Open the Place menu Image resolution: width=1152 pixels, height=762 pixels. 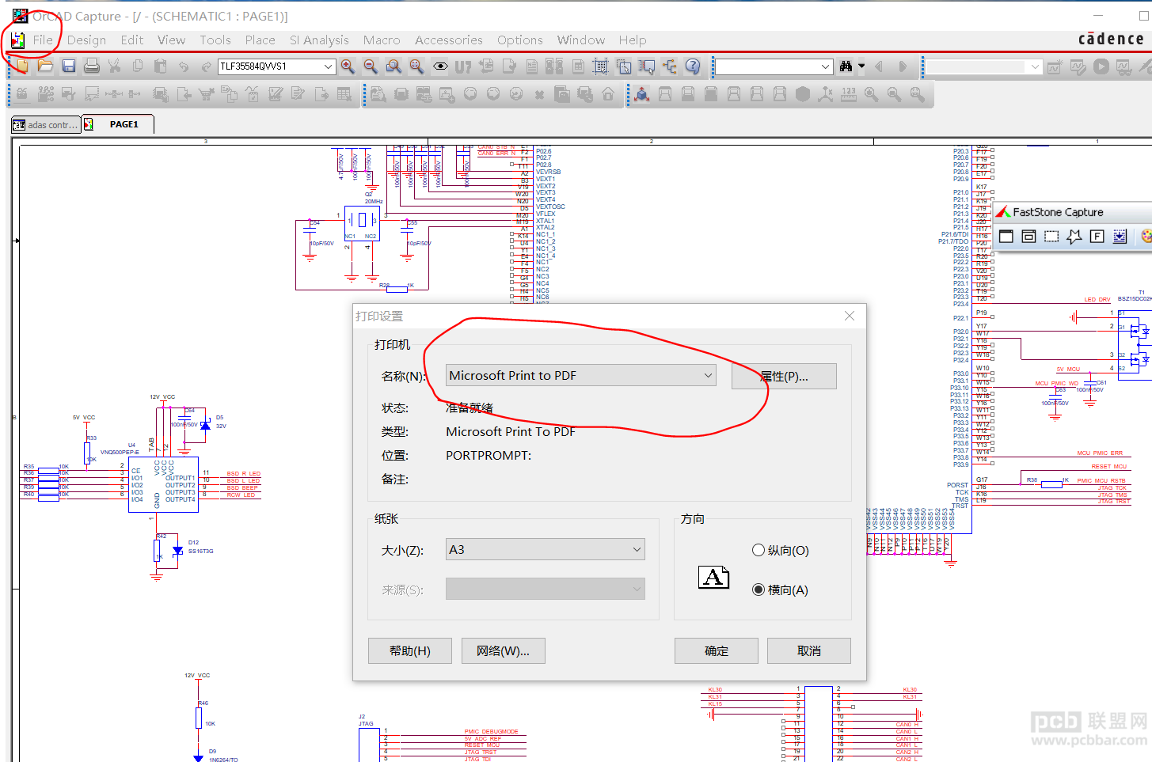click(x=260, y=40)
